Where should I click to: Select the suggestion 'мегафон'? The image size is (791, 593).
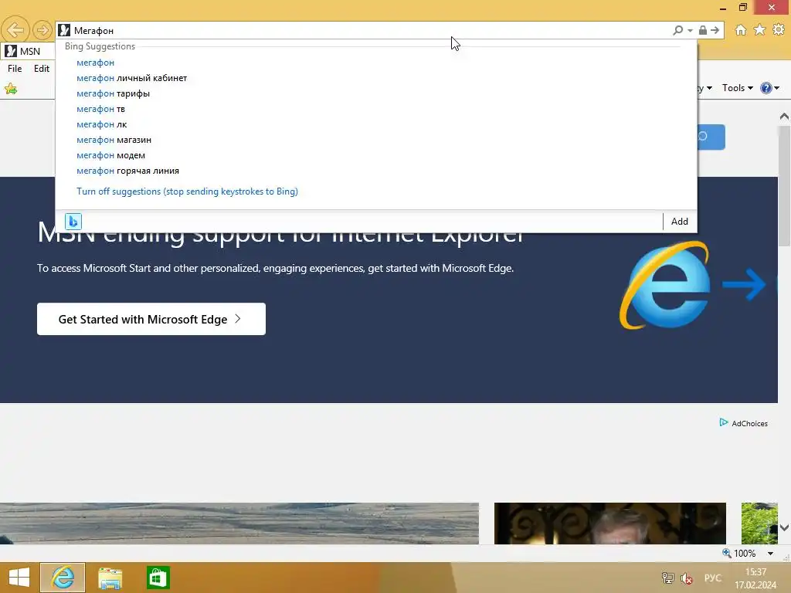tap(95, 63)
